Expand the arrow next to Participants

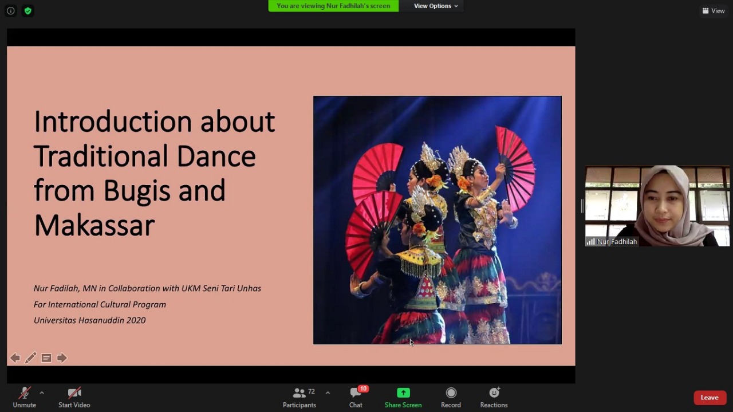[x=328, y=393]
